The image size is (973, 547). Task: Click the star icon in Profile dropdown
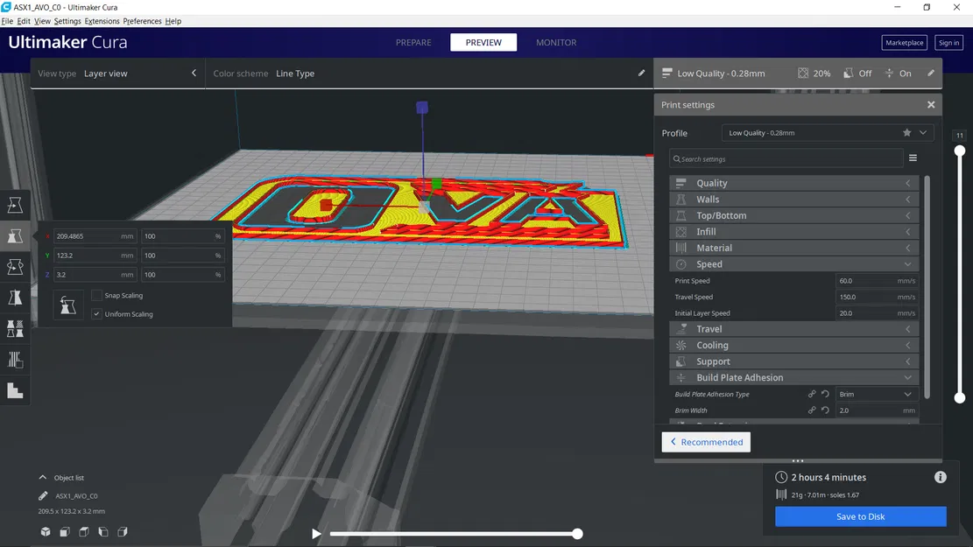pos(906,133)
